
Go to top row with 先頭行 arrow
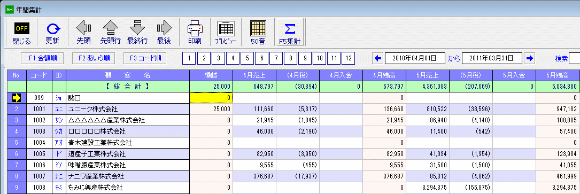(110, 33)
